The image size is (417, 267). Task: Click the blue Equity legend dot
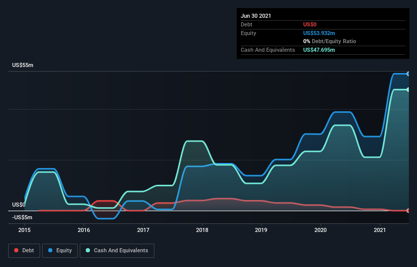[50, 250]
